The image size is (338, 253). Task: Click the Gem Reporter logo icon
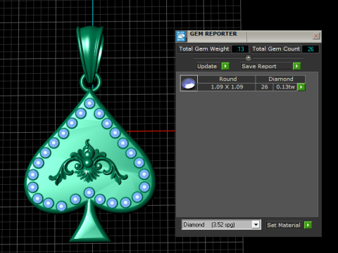pyautogui.click(x=181, y=37)
